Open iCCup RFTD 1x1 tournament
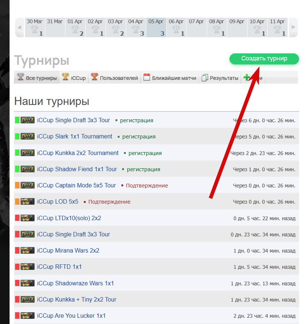306x324 pixels. point(59,267)
